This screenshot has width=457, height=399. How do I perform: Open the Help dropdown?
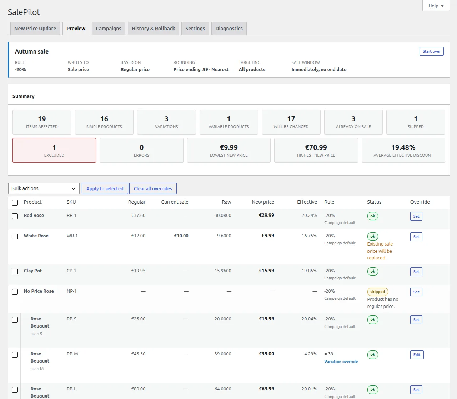(436, 6)
